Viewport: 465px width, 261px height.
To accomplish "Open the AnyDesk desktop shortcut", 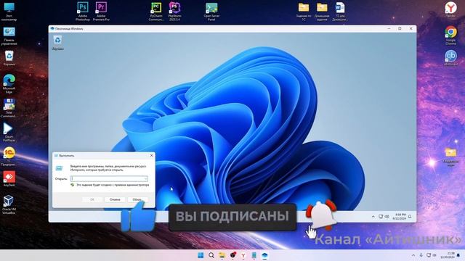I will 9,179.
